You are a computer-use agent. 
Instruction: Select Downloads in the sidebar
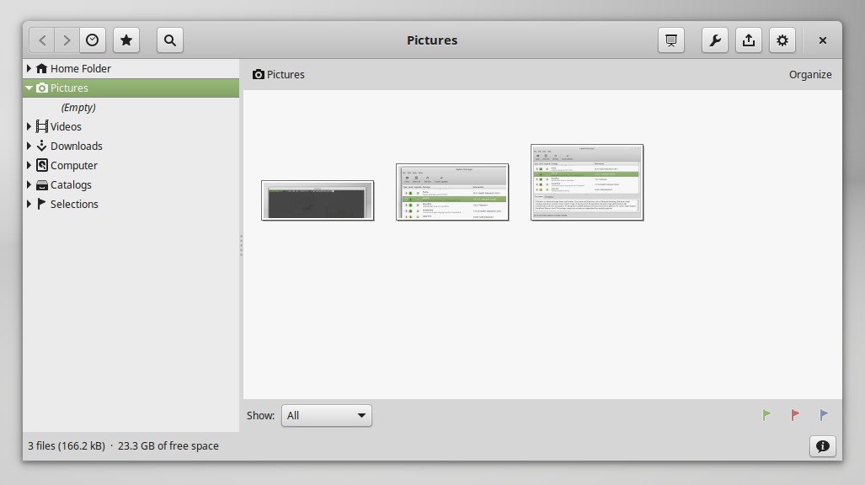[x=76, y=146]
